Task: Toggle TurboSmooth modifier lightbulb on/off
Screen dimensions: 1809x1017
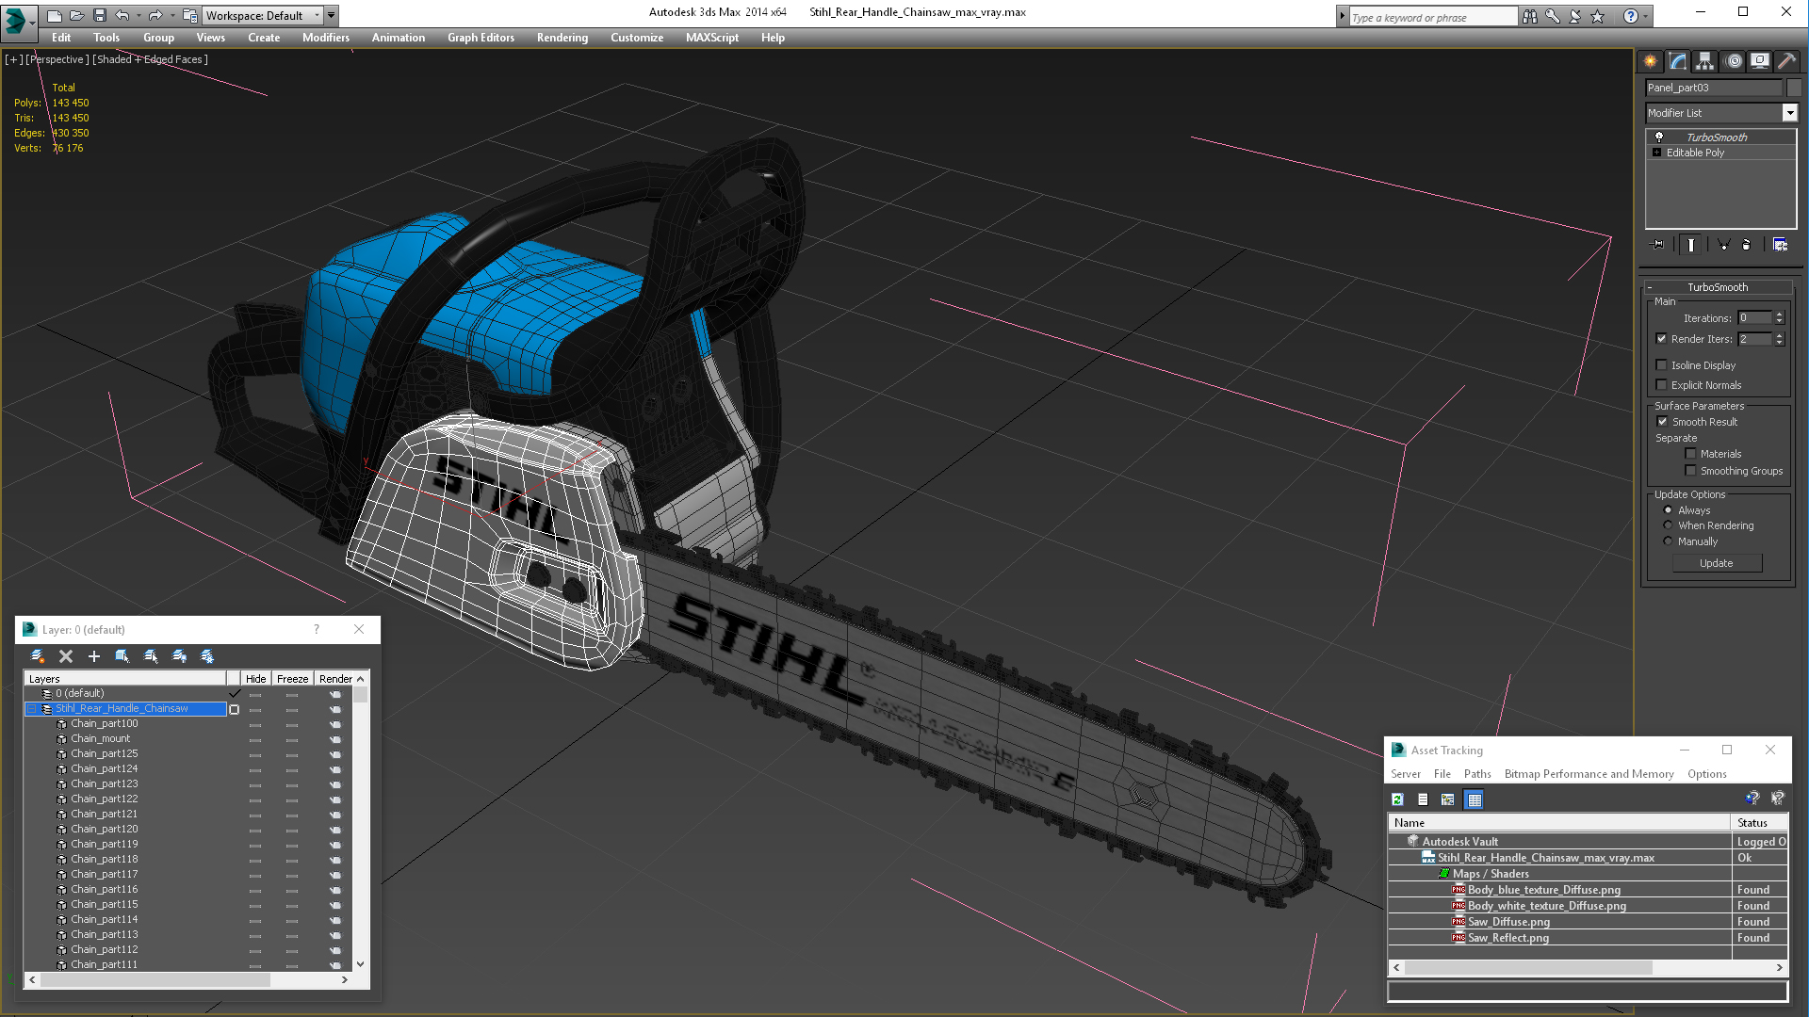Action: click(1659, 137)
